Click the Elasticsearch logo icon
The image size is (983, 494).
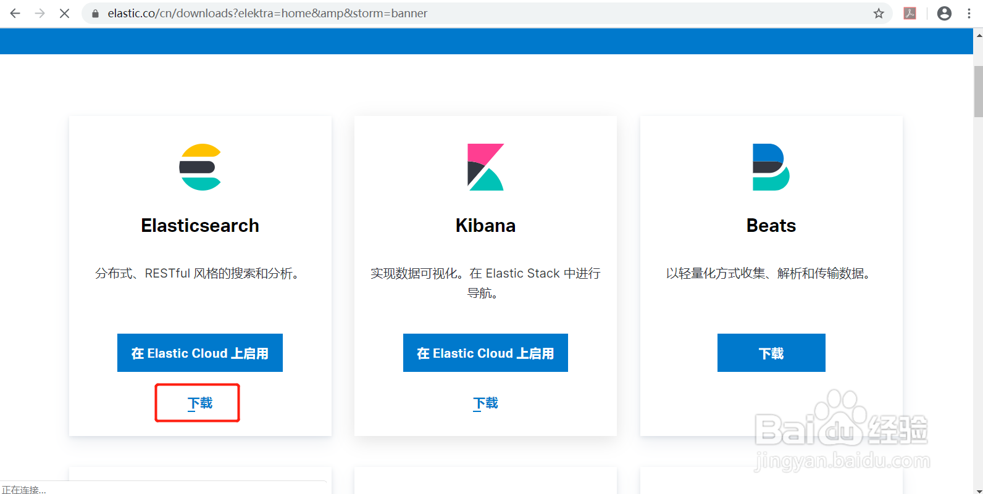(200, 167)
